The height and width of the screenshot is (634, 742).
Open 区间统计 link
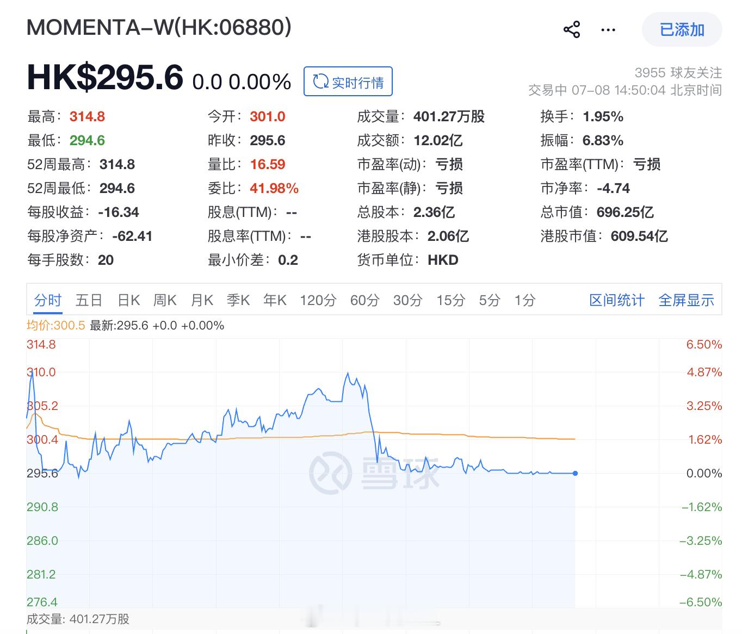[617, 300]
